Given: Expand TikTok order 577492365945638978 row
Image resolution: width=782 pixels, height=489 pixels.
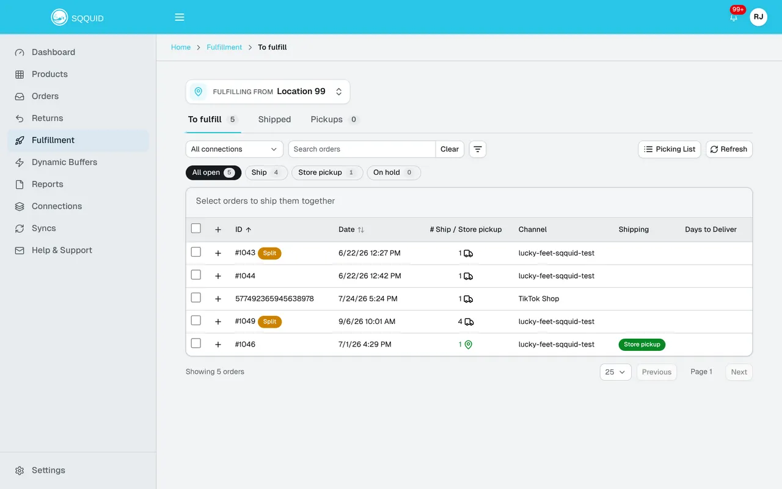Looking at the screenshot, I should [218, 299].
